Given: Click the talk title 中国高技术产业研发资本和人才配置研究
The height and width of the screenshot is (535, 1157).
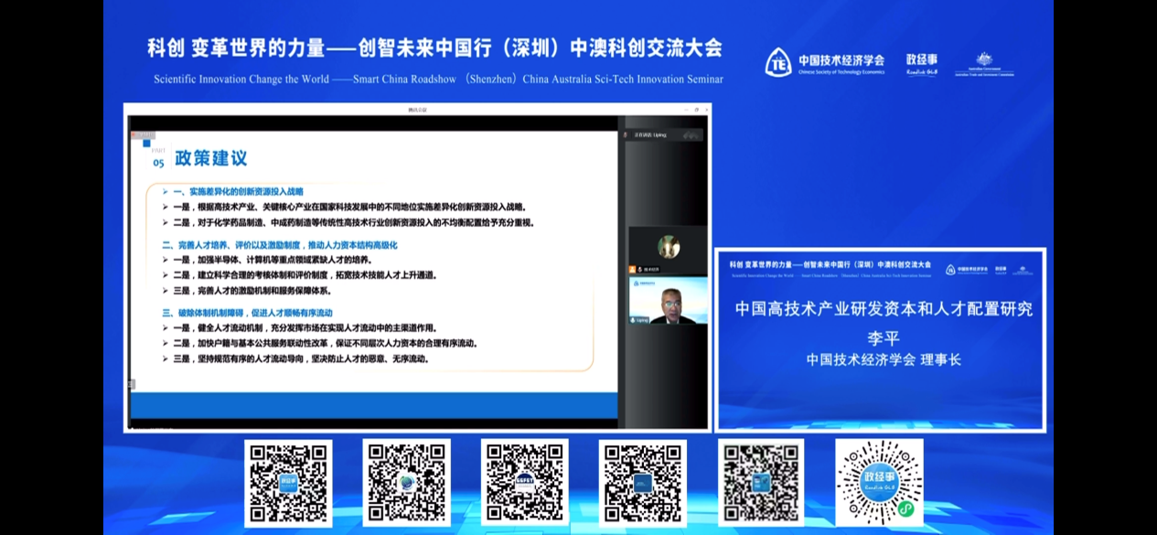Looking at the screenshot, I should [884, 309].
